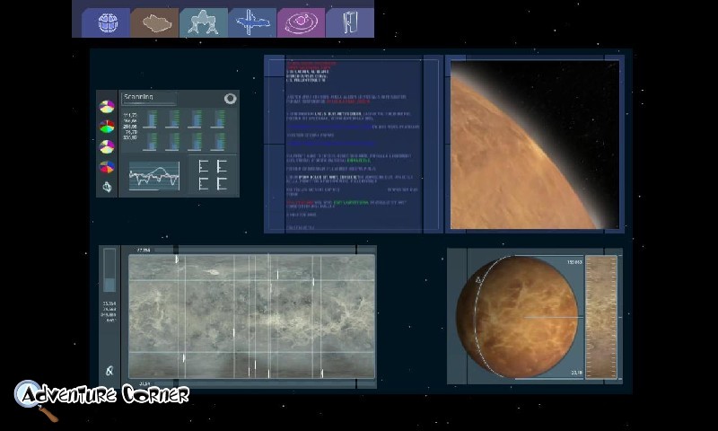This screenshot has width=718, height=431.
Task: Click the numeric readout column beside the bar charts
Action: 130,126
